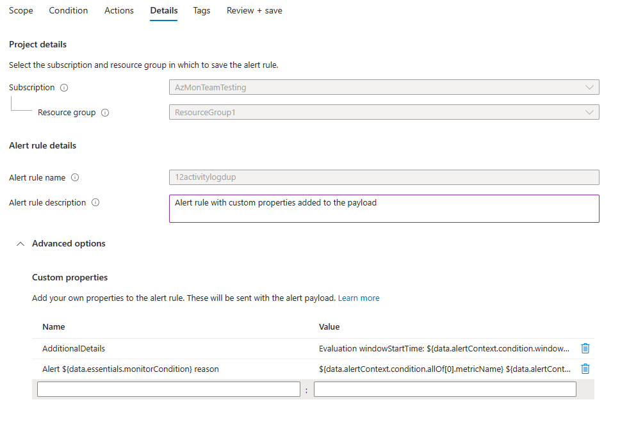Click the info icon beside Resource group
The image size is (620, 434).
click(106, 112)
